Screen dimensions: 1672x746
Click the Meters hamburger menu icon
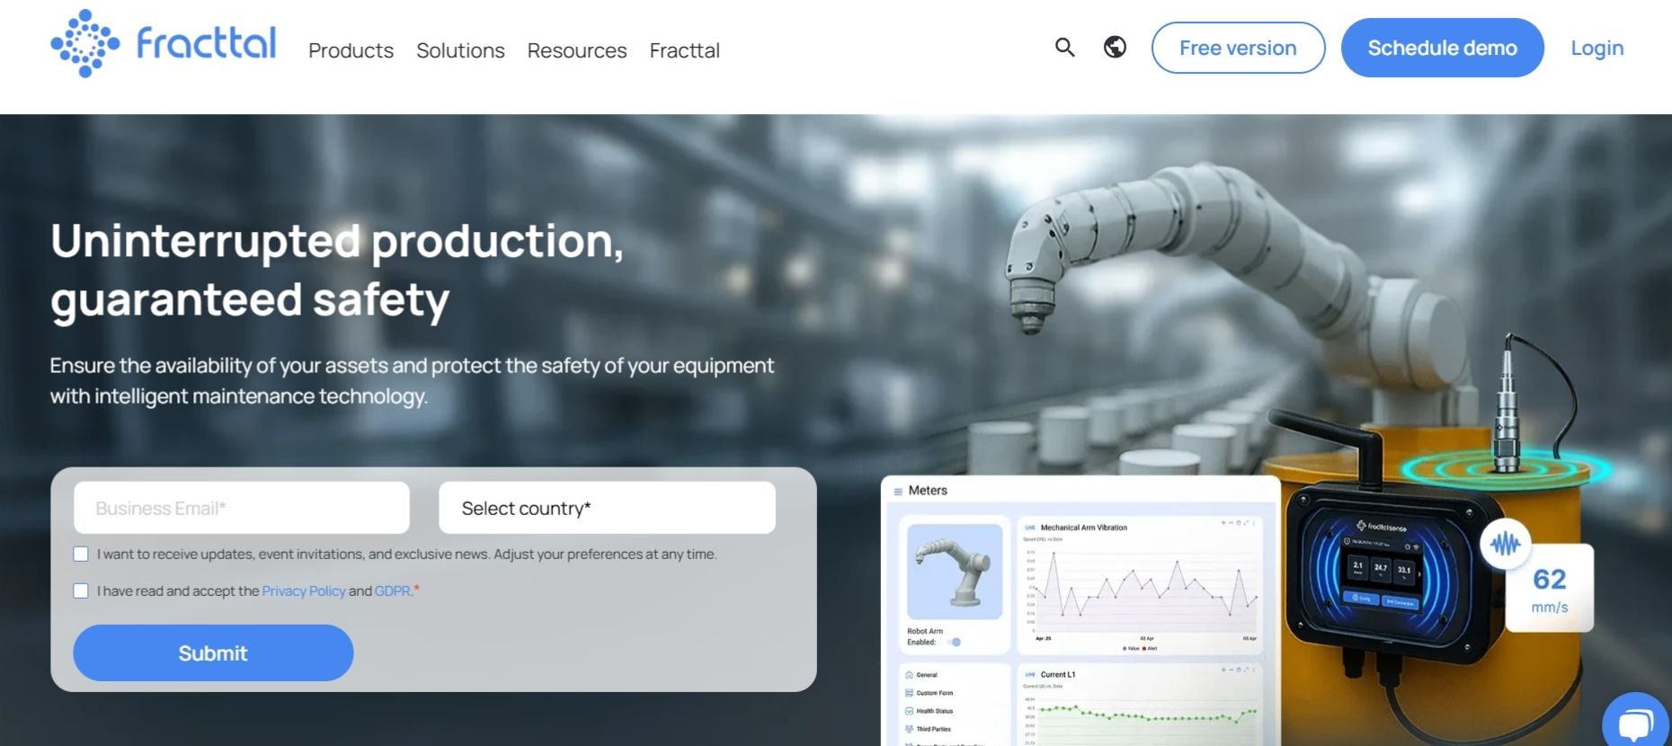pyautogui.click(x=898, y=492)
